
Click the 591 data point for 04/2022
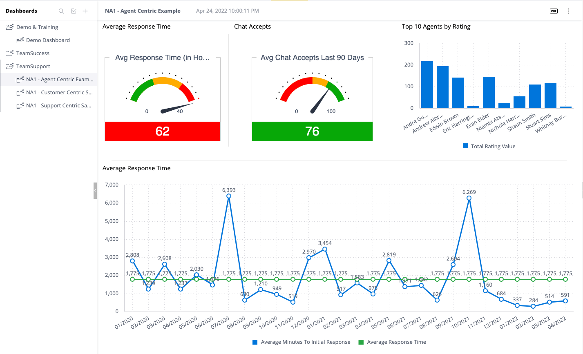pyautogui.click(x=565, y=301)
